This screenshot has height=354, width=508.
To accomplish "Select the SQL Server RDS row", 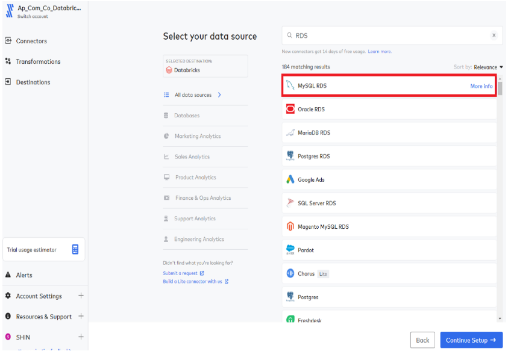I will [389, 203].
